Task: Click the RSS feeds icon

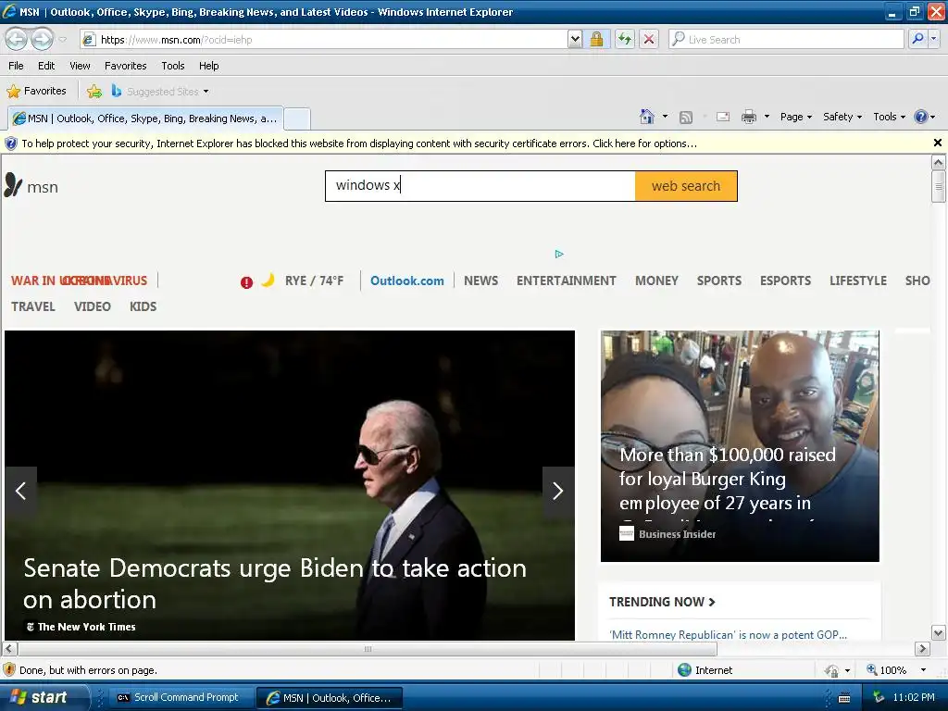Action: click(x=686, y=118)
